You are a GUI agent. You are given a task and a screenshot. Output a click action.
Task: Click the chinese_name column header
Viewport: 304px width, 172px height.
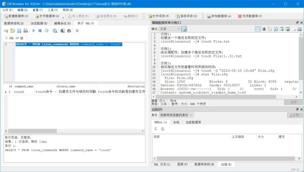point(66,86)
